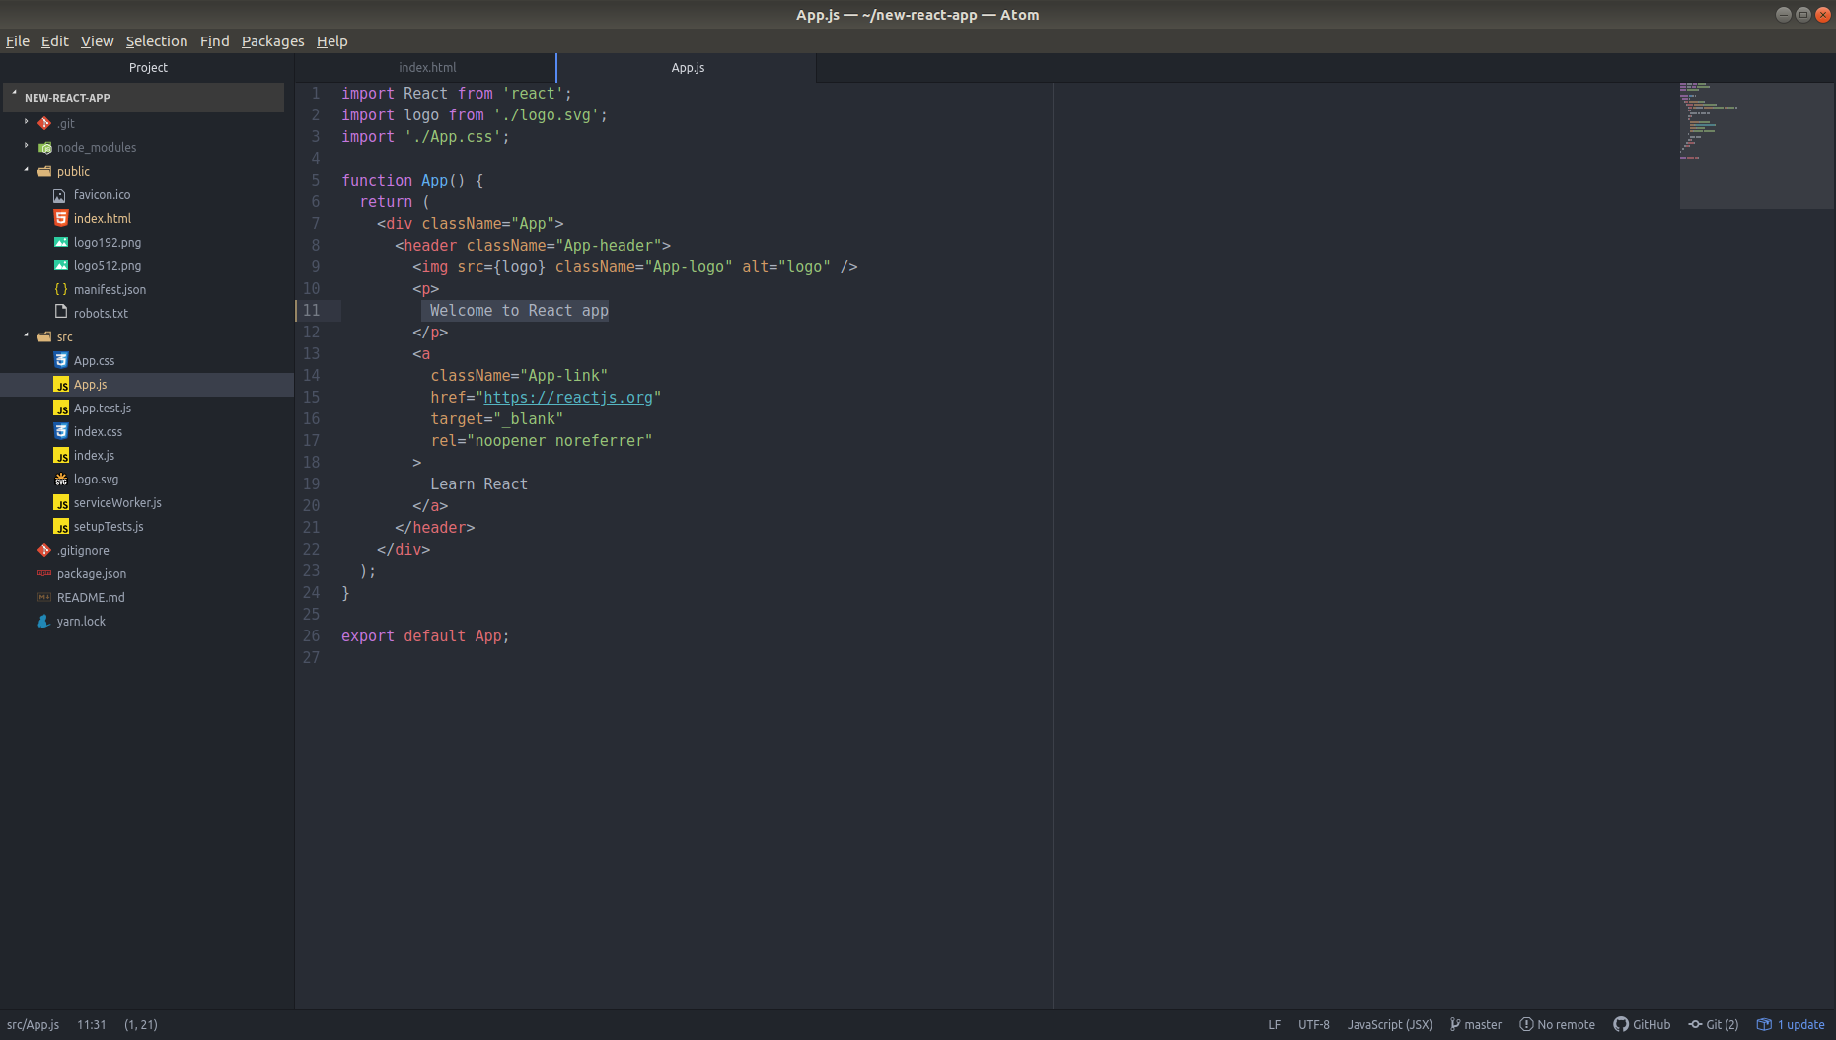Click the node_modules folder icon
The image size is (1836, 1040).
pos(44,147)
